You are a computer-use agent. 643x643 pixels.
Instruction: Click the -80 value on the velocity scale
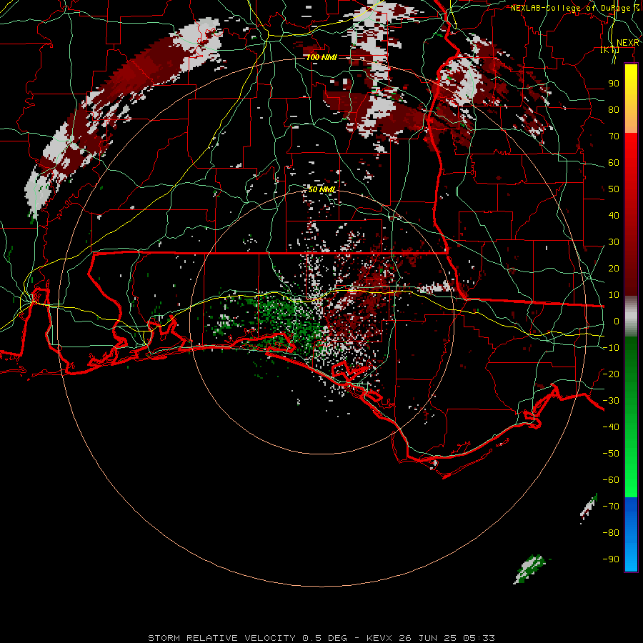click(611, 533)
